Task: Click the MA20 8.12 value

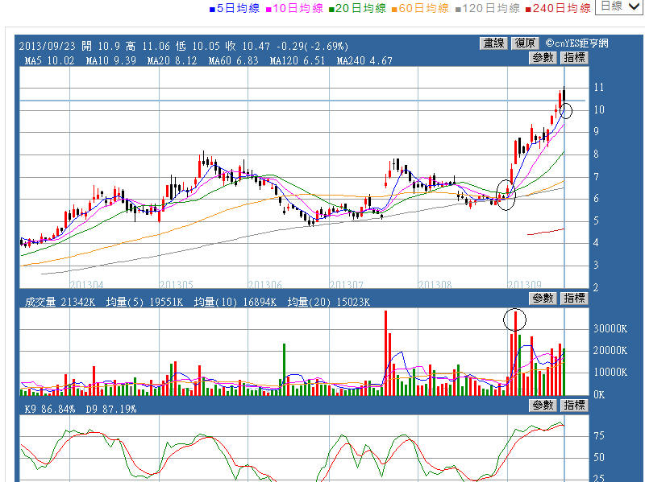Action: click(x=172, y=61)
